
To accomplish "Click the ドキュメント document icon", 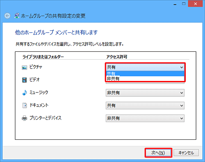I will [x=25, y=105].
